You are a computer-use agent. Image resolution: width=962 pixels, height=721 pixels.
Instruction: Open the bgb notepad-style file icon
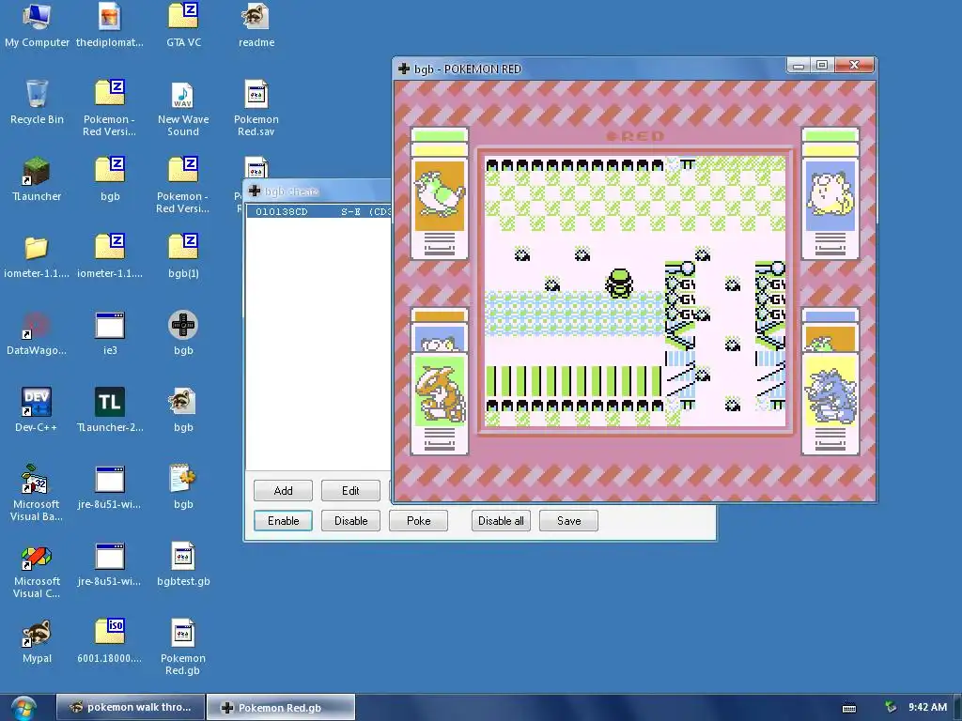tap(183, 487)
